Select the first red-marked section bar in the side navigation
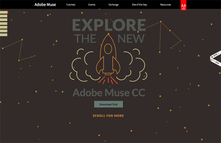This screenshot has height=143, width=221. [4, 12]
